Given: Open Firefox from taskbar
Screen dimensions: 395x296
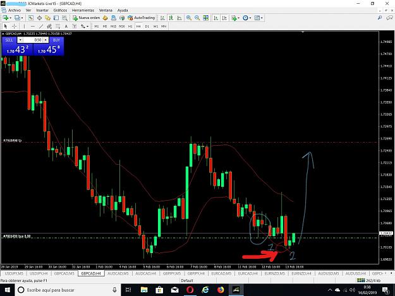Looking at the screenshot, I should (x=221, y=290).
